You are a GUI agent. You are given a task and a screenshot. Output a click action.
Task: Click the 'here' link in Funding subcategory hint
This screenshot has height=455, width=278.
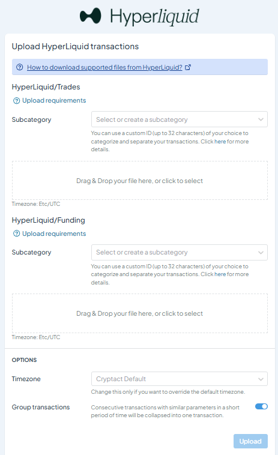(220, 274)
